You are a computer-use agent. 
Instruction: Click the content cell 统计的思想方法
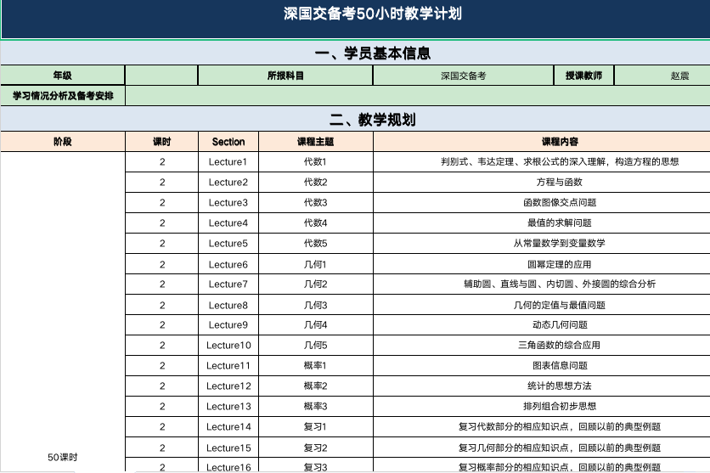coord(542,386)
